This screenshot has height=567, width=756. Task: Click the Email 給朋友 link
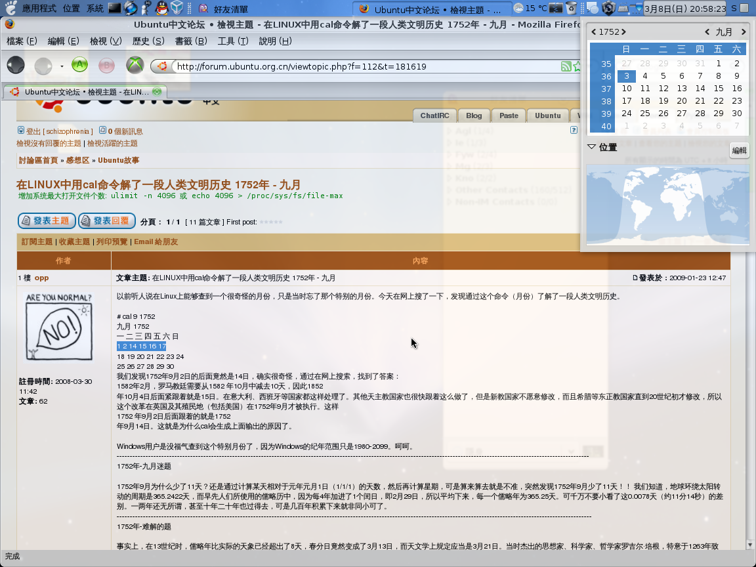click(x=156, y=241)
